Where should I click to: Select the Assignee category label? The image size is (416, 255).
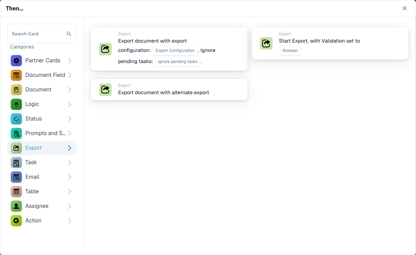tap(37, 206)
